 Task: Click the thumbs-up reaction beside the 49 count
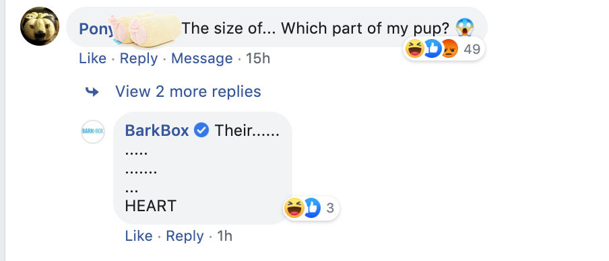tap(432, 49)
